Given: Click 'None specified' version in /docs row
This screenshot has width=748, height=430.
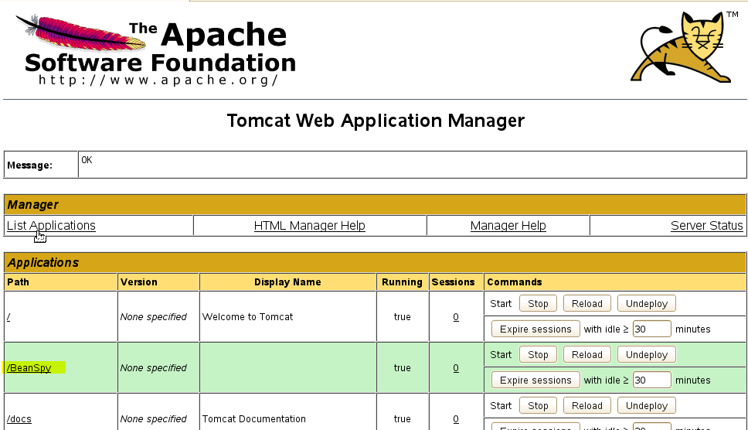Looking at the screenshot, I should click(154, 419).
